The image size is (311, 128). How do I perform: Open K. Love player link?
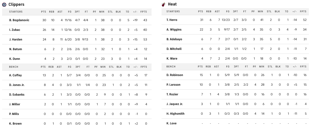(x=171, y=123)
